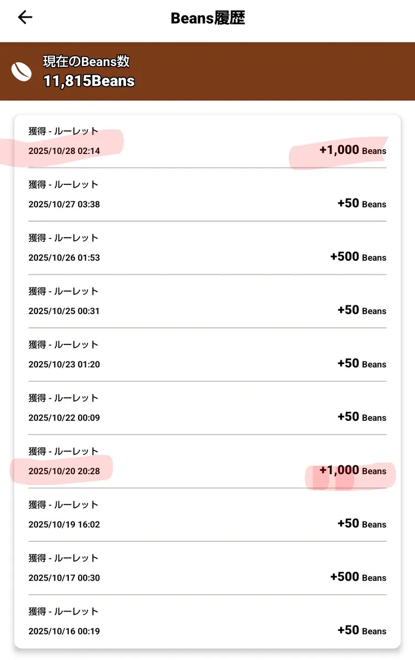Tap +50 Beans on the 10/27 entry

[361, 204]
